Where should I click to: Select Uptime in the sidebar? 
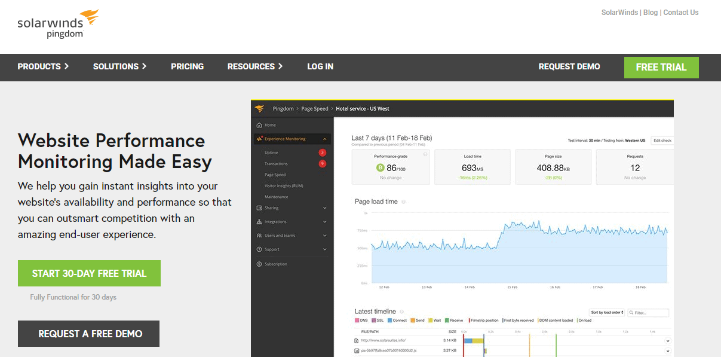coord(271,152)
